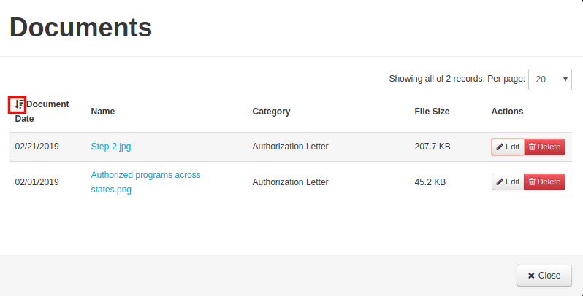Click trash icon for Authorized programs file
The width and height of the screenshot is (583, 296).
[532, 182]
